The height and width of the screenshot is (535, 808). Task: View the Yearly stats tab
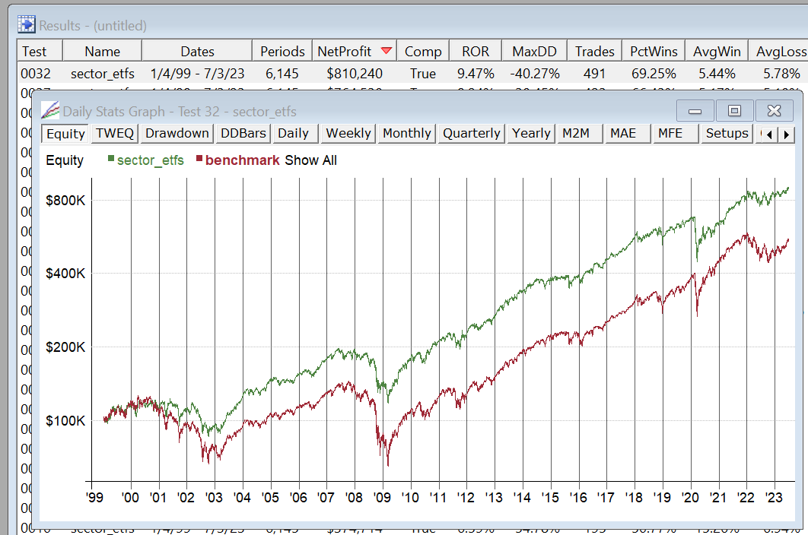tap(531, 133)
